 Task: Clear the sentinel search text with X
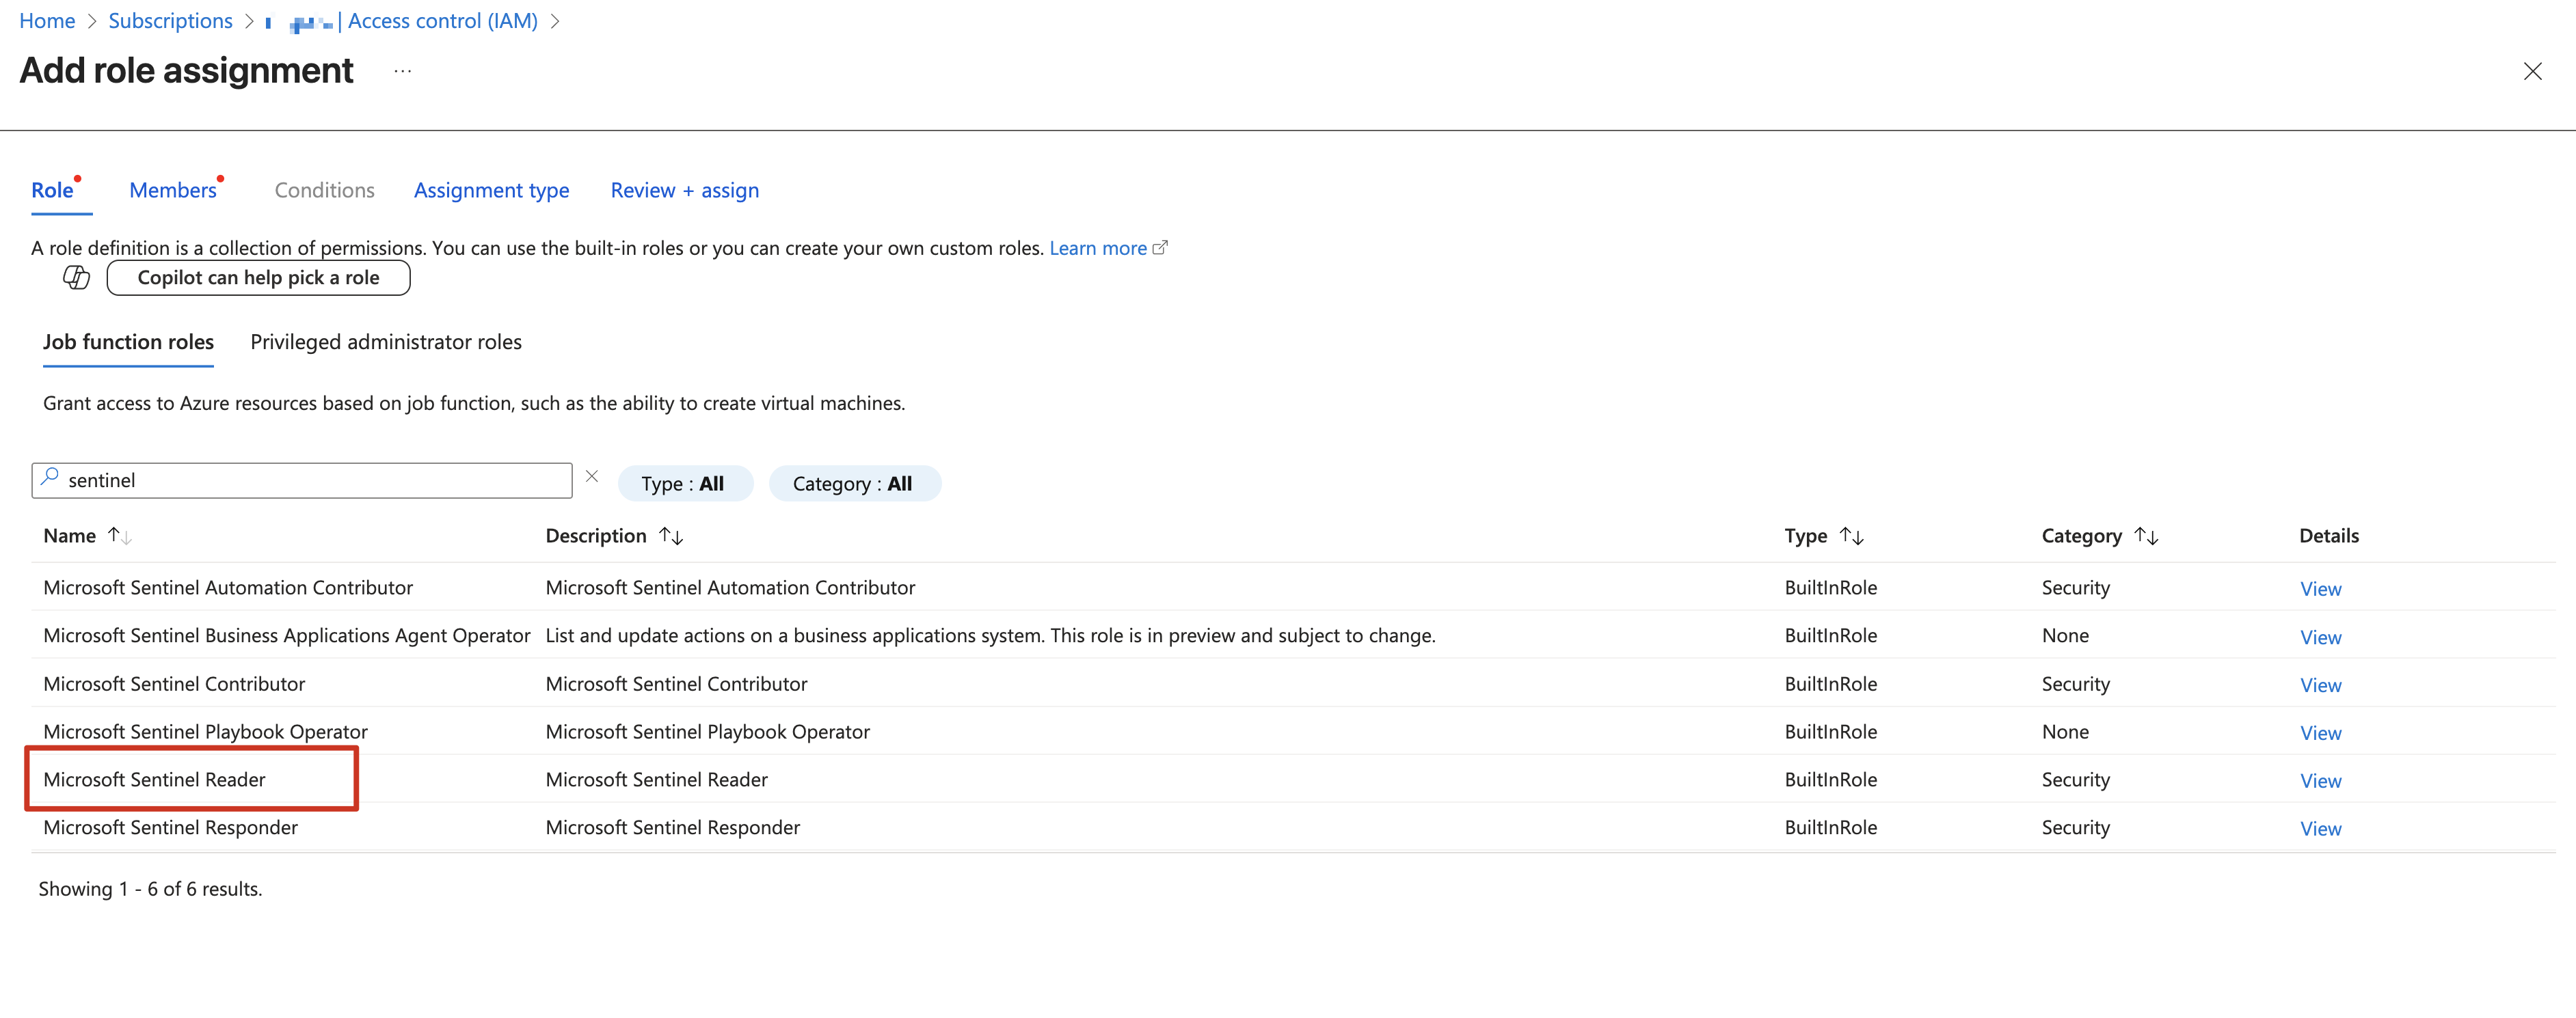point(592,476)
